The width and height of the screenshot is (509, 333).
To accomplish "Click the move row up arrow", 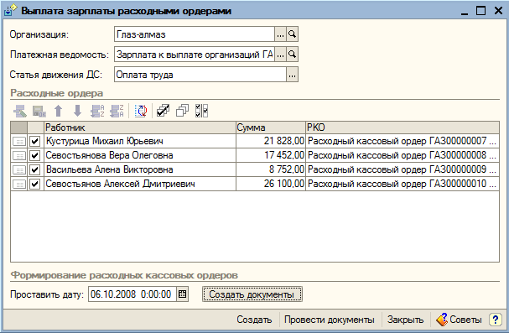I will click(x=59, y=111).
